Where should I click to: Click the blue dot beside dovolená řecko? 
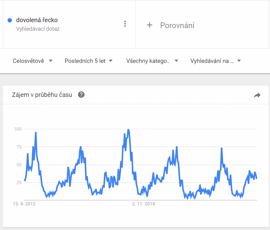[x=10, y=20]
